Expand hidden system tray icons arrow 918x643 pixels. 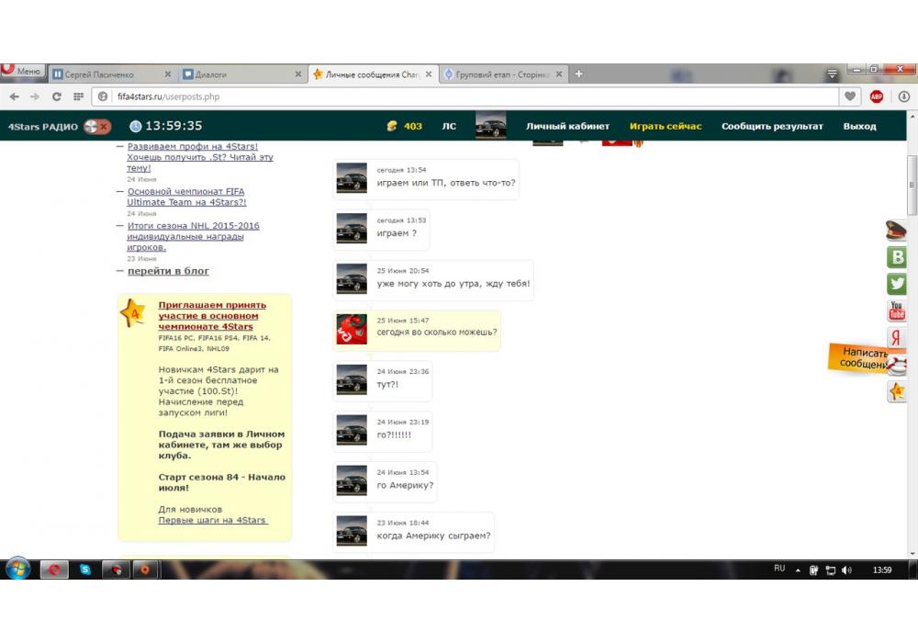coord(798,570)
